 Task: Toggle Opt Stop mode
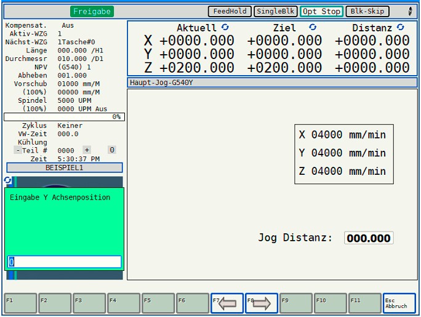[322, 11]
